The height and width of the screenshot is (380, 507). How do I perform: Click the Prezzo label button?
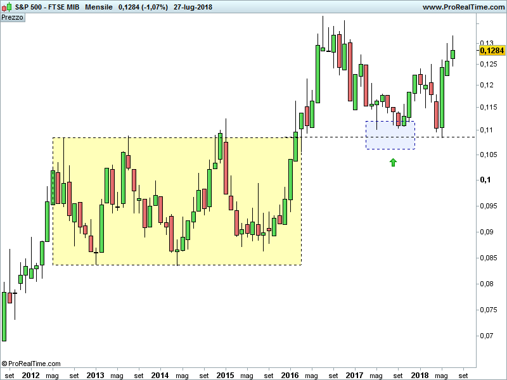click(12, 18)
